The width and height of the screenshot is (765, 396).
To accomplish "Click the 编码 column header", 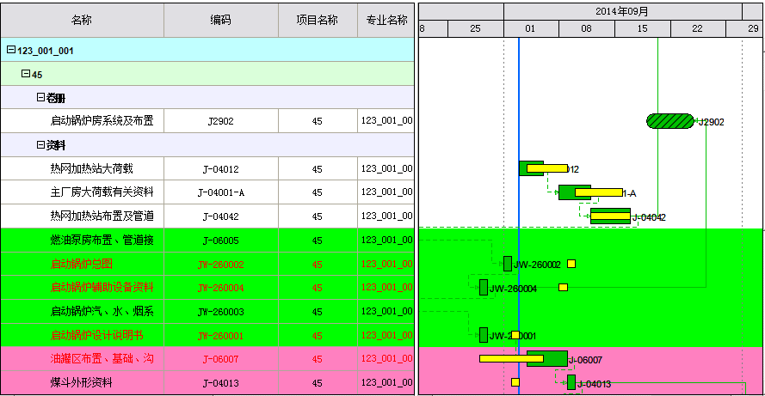I will 220,20.
